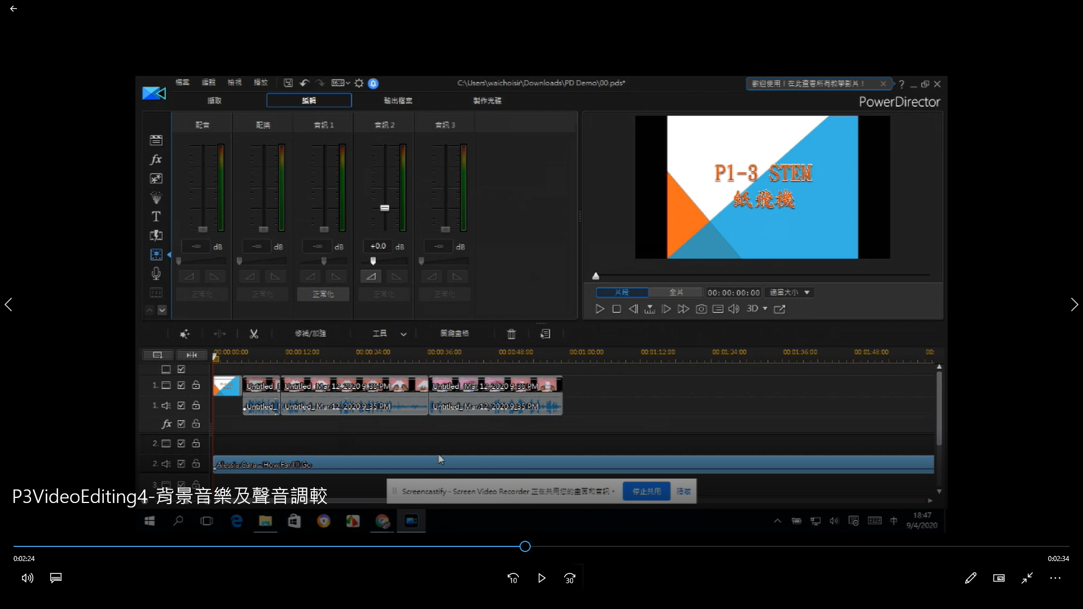The height and width of the screenshot is (609, 1083).
Task: Expand the sidebar rooms down chevron
Action: [x=162, y=310]
